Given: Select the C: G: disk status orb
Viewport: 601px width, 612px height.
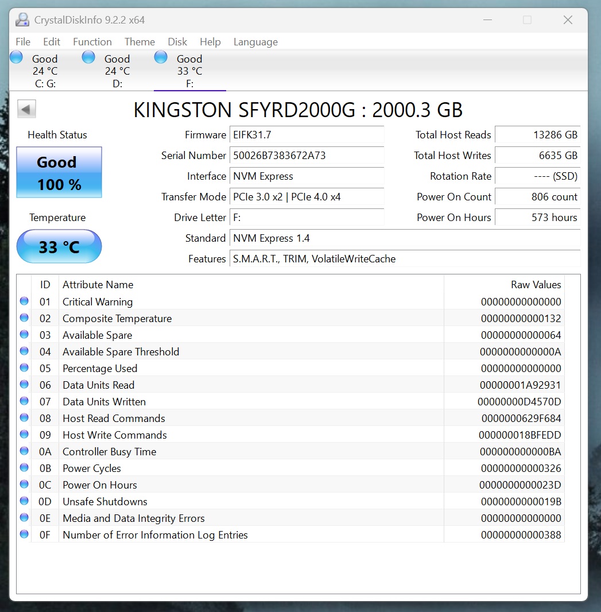Looking at the screenshot, I should coord(17,57).
